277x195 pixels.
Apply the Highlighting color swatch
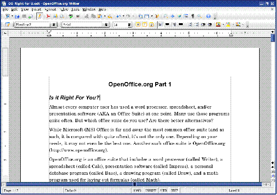(228, 24)
